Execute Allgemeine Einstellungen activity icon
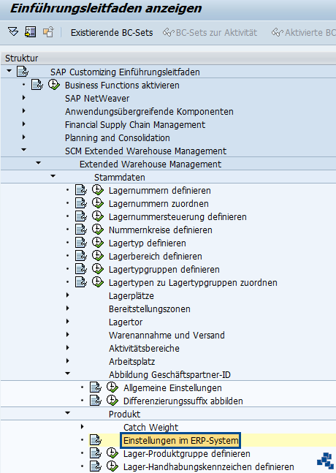 [x=112, y=387]
